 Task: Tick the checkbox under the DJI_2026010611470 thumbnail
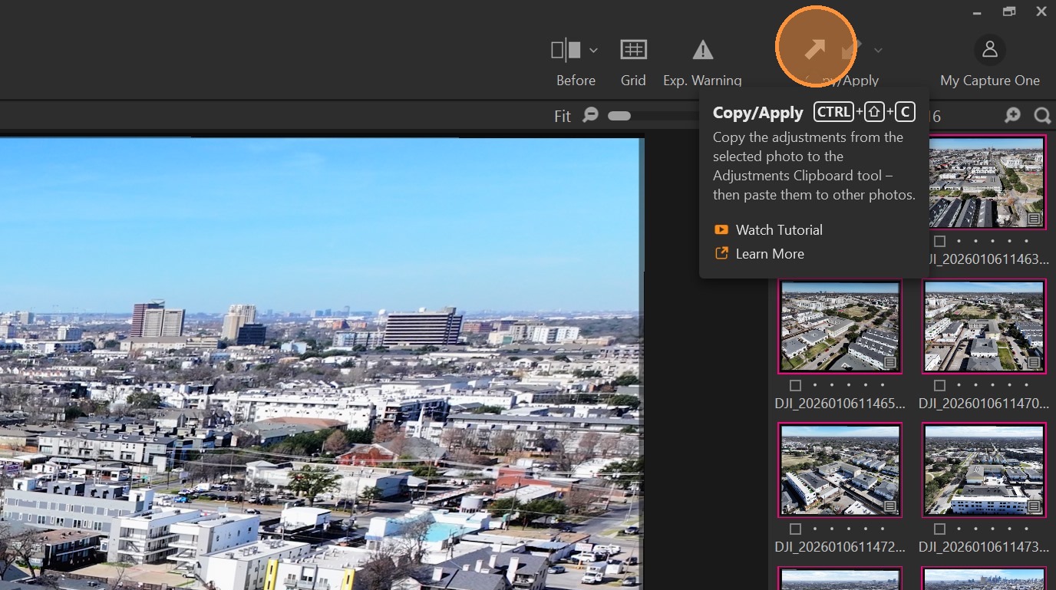tap(939, 385)
